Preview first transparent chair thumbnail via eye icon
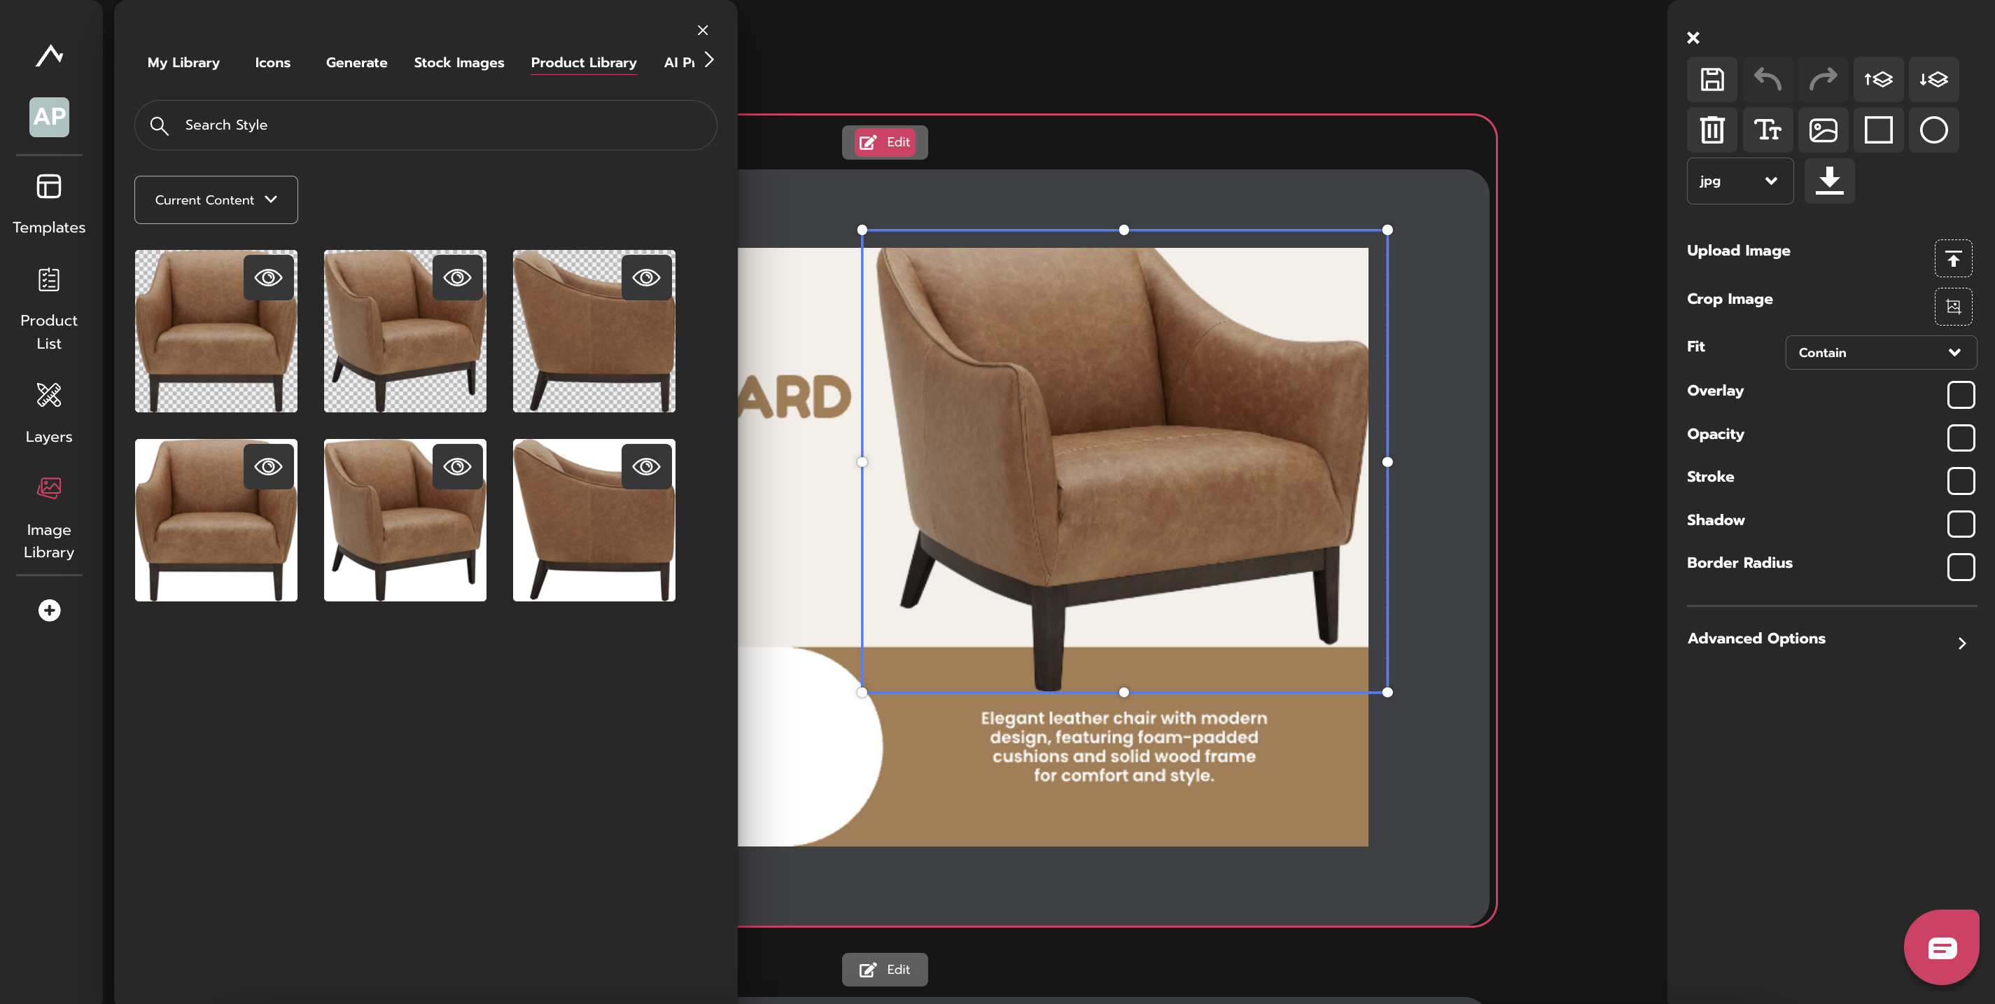 [x=268, y=277]
